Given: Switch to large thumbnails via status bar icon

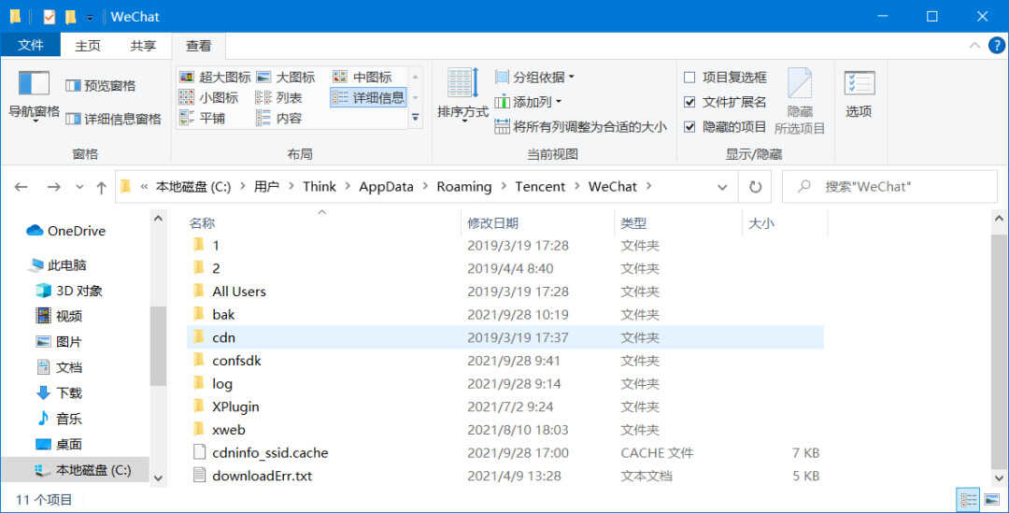Looking at the screenshot, I should pyautogui.click(x=991, y=500).
